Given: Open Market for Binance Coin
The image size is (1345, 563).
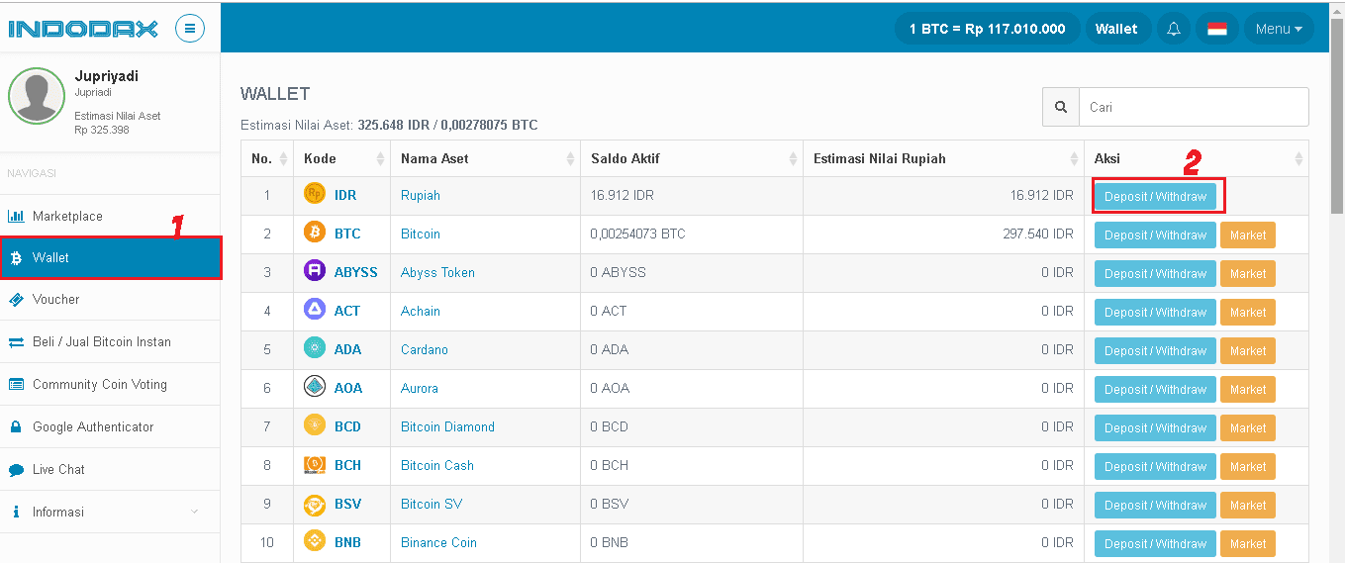Looking at the screenshot, I should coord(1248,543).
